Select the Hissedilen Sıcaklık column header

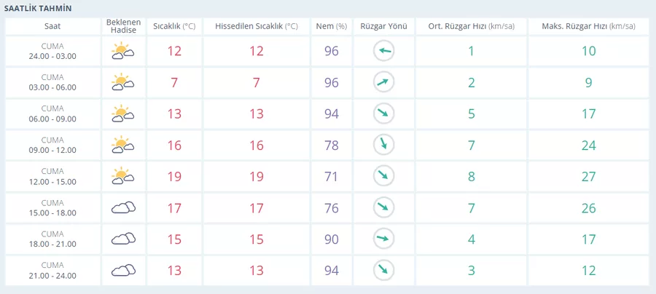(x=256, y=26)
